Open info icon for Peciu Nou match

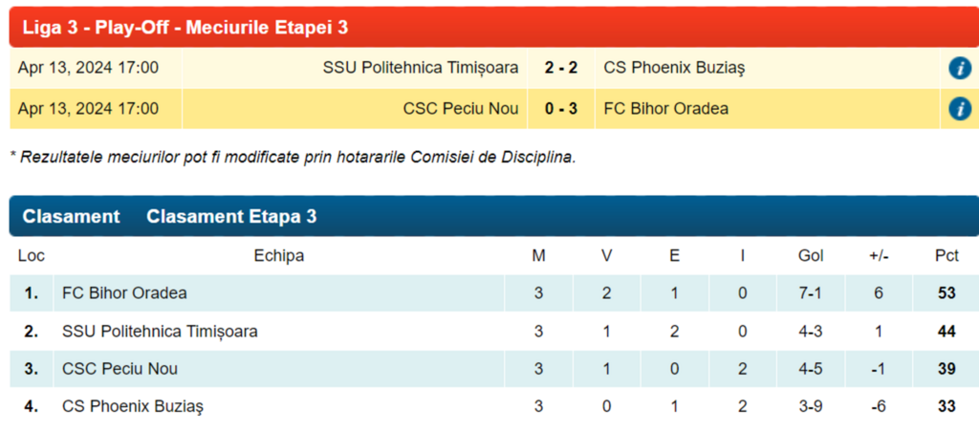pos(959,109)
